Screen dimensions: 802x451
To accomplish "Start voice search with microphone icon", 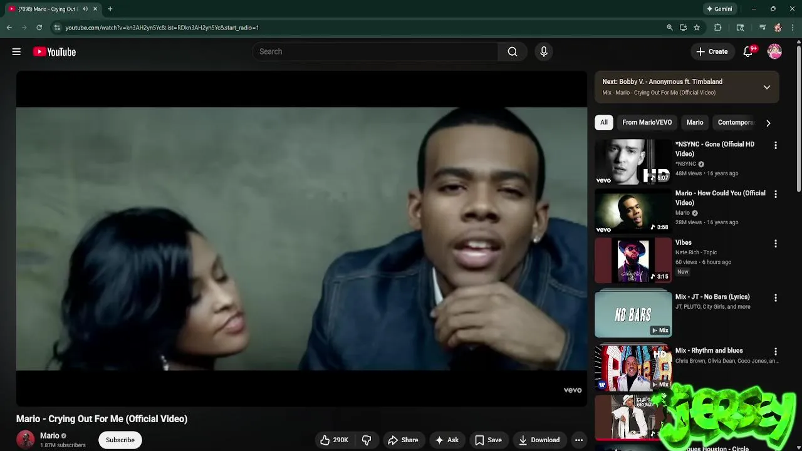I will [544, 52].
